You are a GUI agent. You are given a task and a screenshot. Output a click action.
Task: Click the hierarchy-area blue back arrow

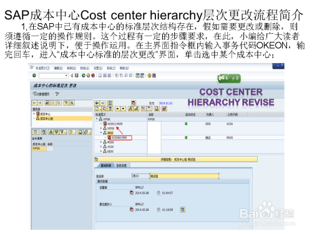pyautogui.click(x=97, y=103)
